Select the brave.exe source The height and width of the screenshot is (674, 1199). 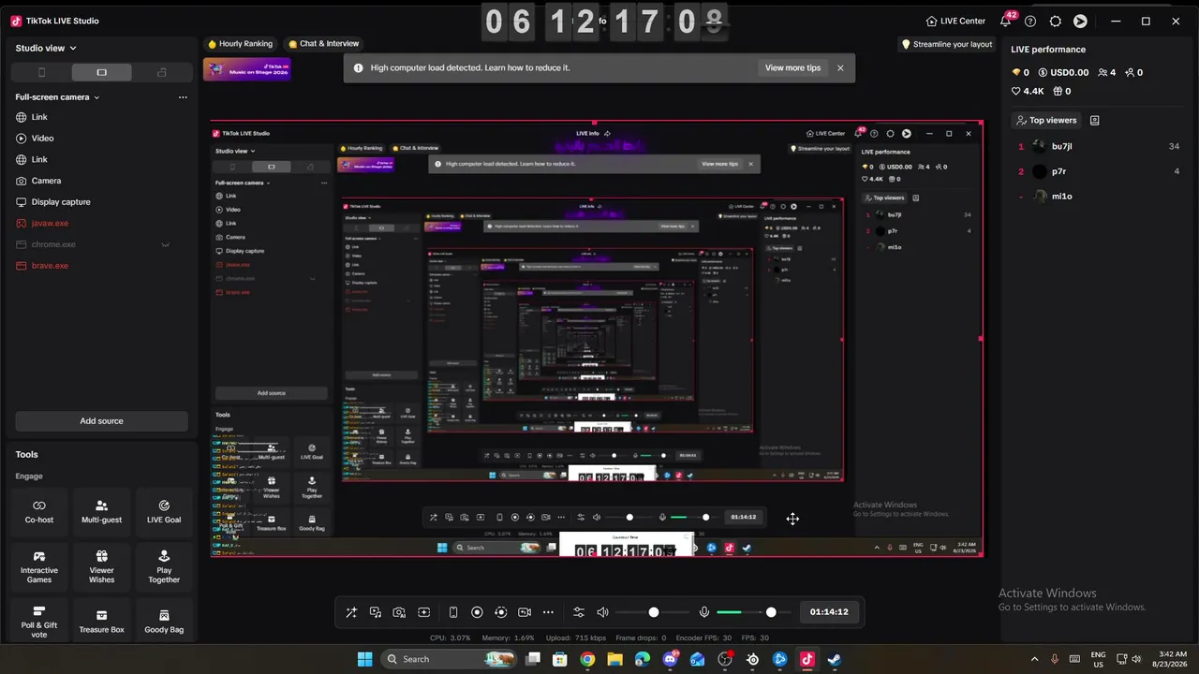coord(101,266)
